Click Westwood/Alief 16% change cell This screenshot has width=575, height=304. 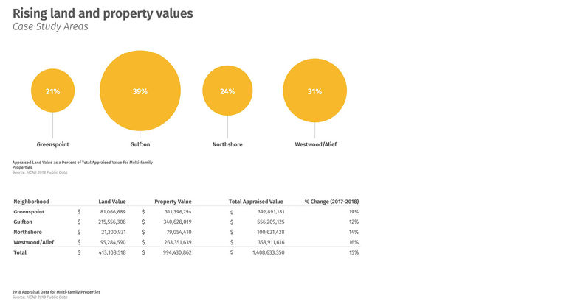pos(354,242)
